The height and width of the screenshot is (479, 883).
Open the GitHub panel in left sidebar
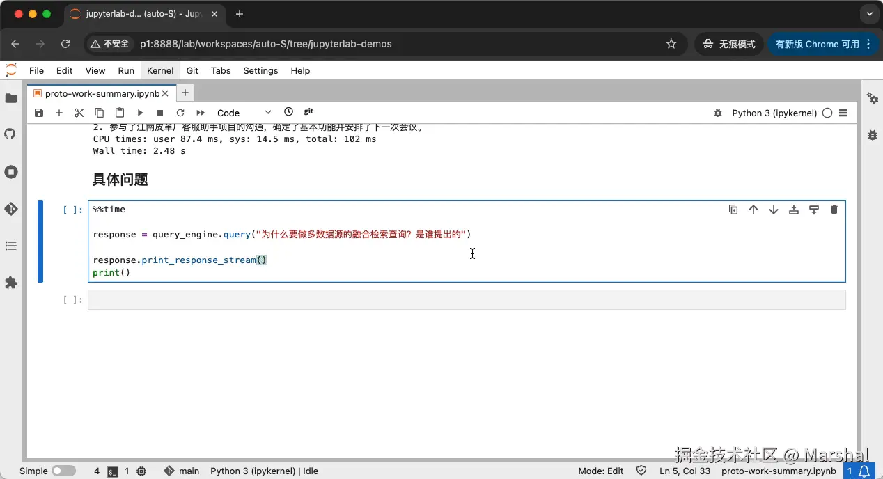11,134
